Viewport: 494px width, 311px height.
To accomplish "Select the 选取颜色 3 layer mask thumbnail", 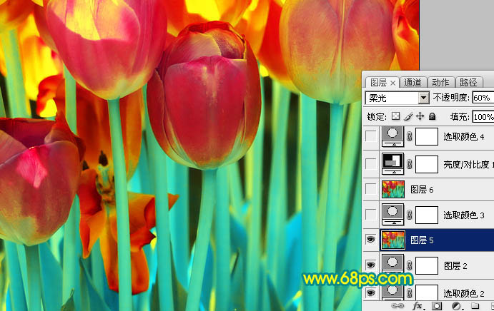I will pos(426,215).
